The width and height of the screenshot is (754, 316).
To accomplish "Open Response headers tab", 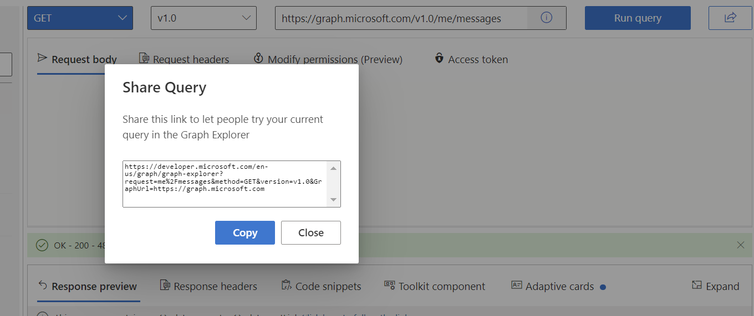I will click(x=208, y=286).
